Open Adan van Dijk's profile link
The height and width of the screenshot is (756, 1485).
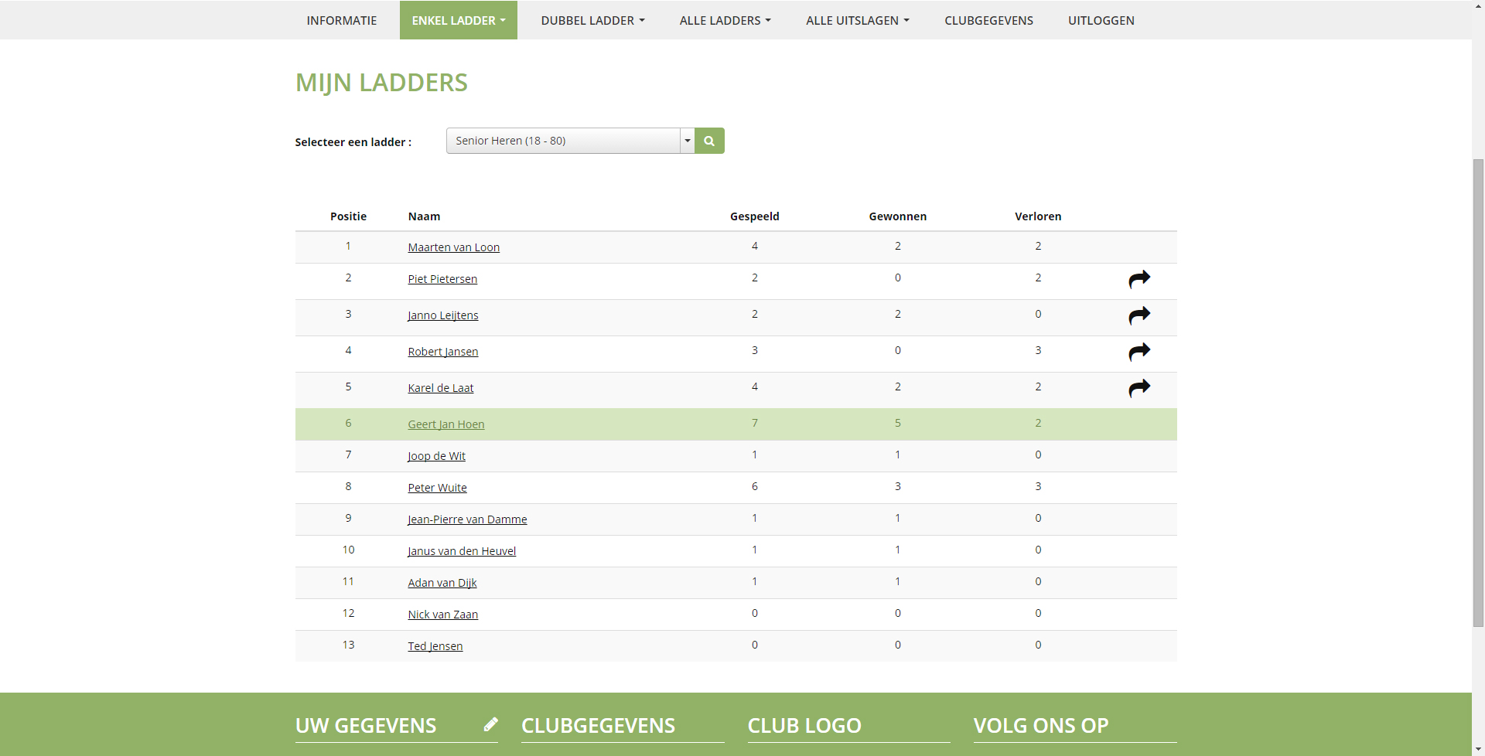point(442,583)
